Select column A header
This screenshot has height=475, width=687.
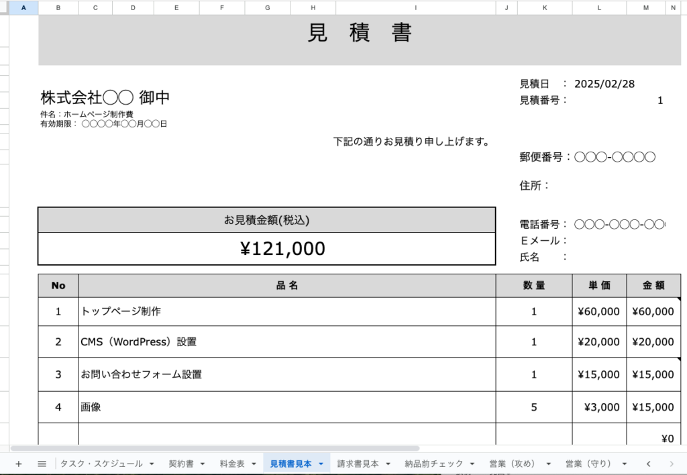[23, 7]
